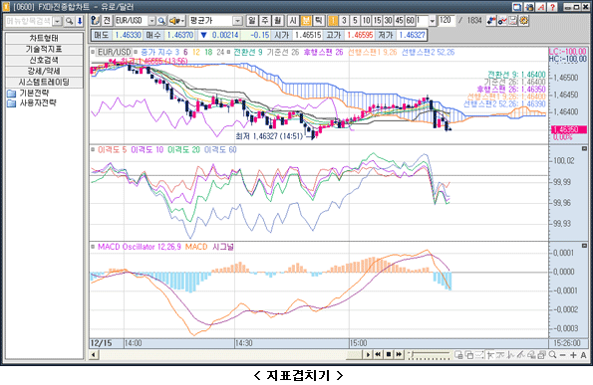Open the EUR/USD symbol dropdown
This screenshot has width=593, height=385.
[151, 21]
